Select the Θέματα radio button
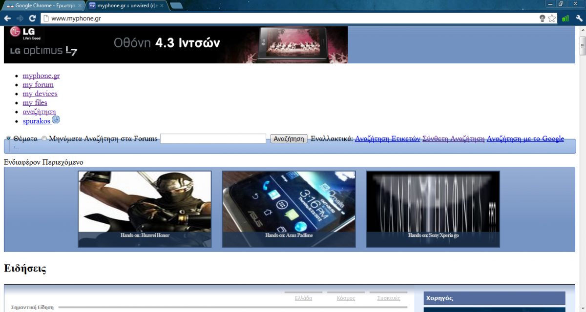Screen dimensions: 586x312 (x=8, y=139)
